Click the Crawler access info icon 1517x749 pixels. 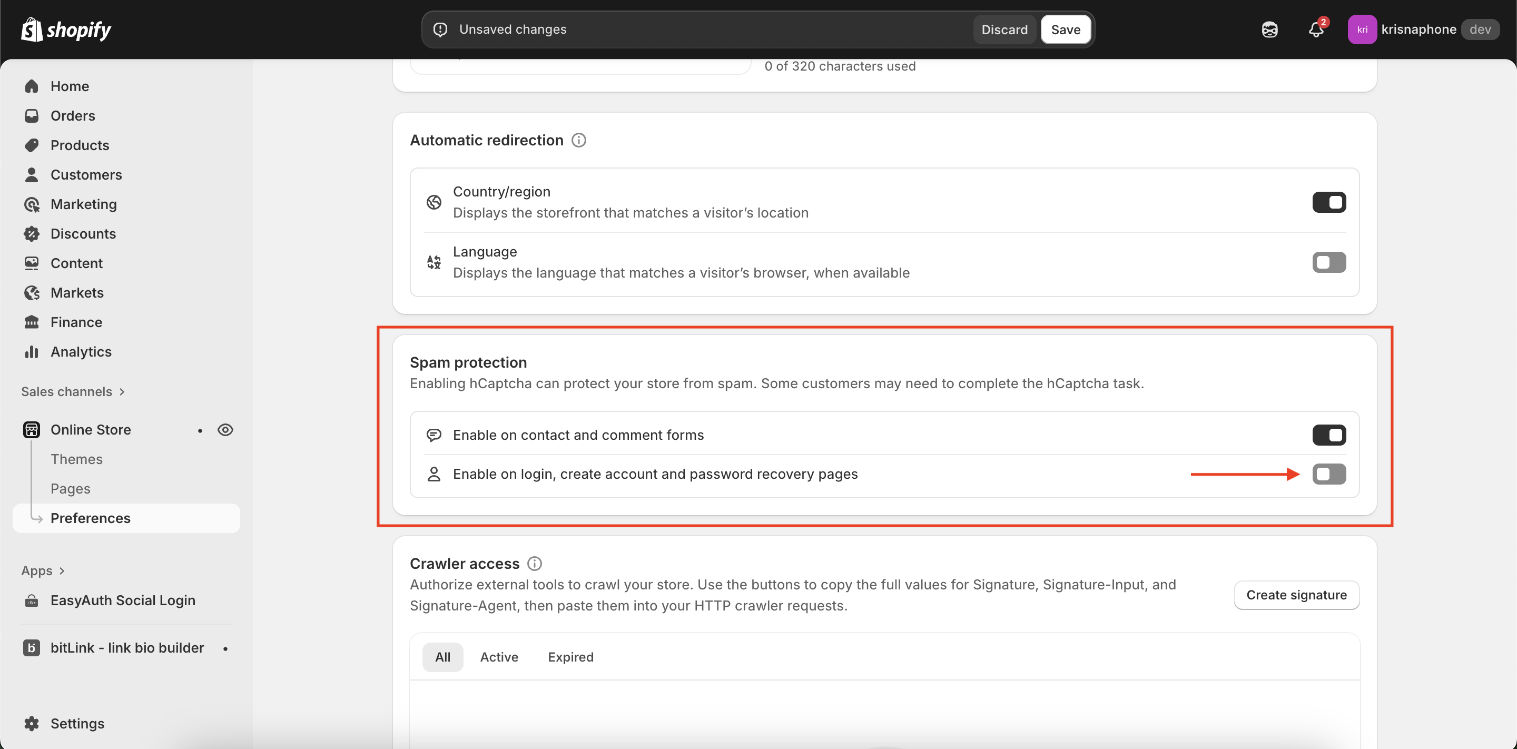534,564
